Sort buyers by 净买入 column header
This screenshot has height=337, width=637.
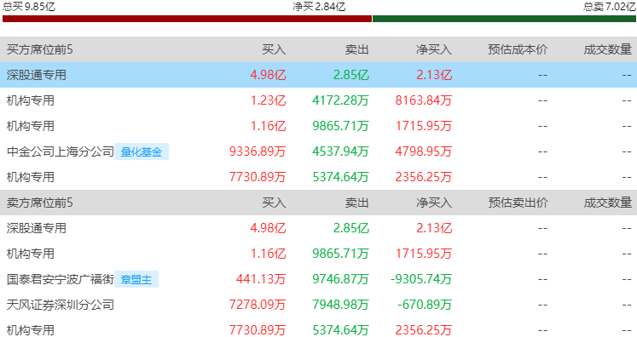tap(434, 49)
